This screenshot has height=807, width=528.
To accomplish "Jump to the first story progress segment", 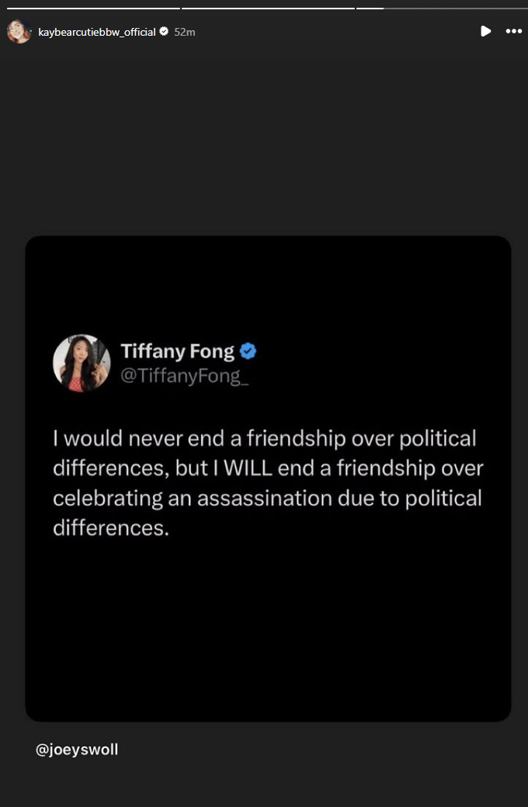I will click(92, 9).
